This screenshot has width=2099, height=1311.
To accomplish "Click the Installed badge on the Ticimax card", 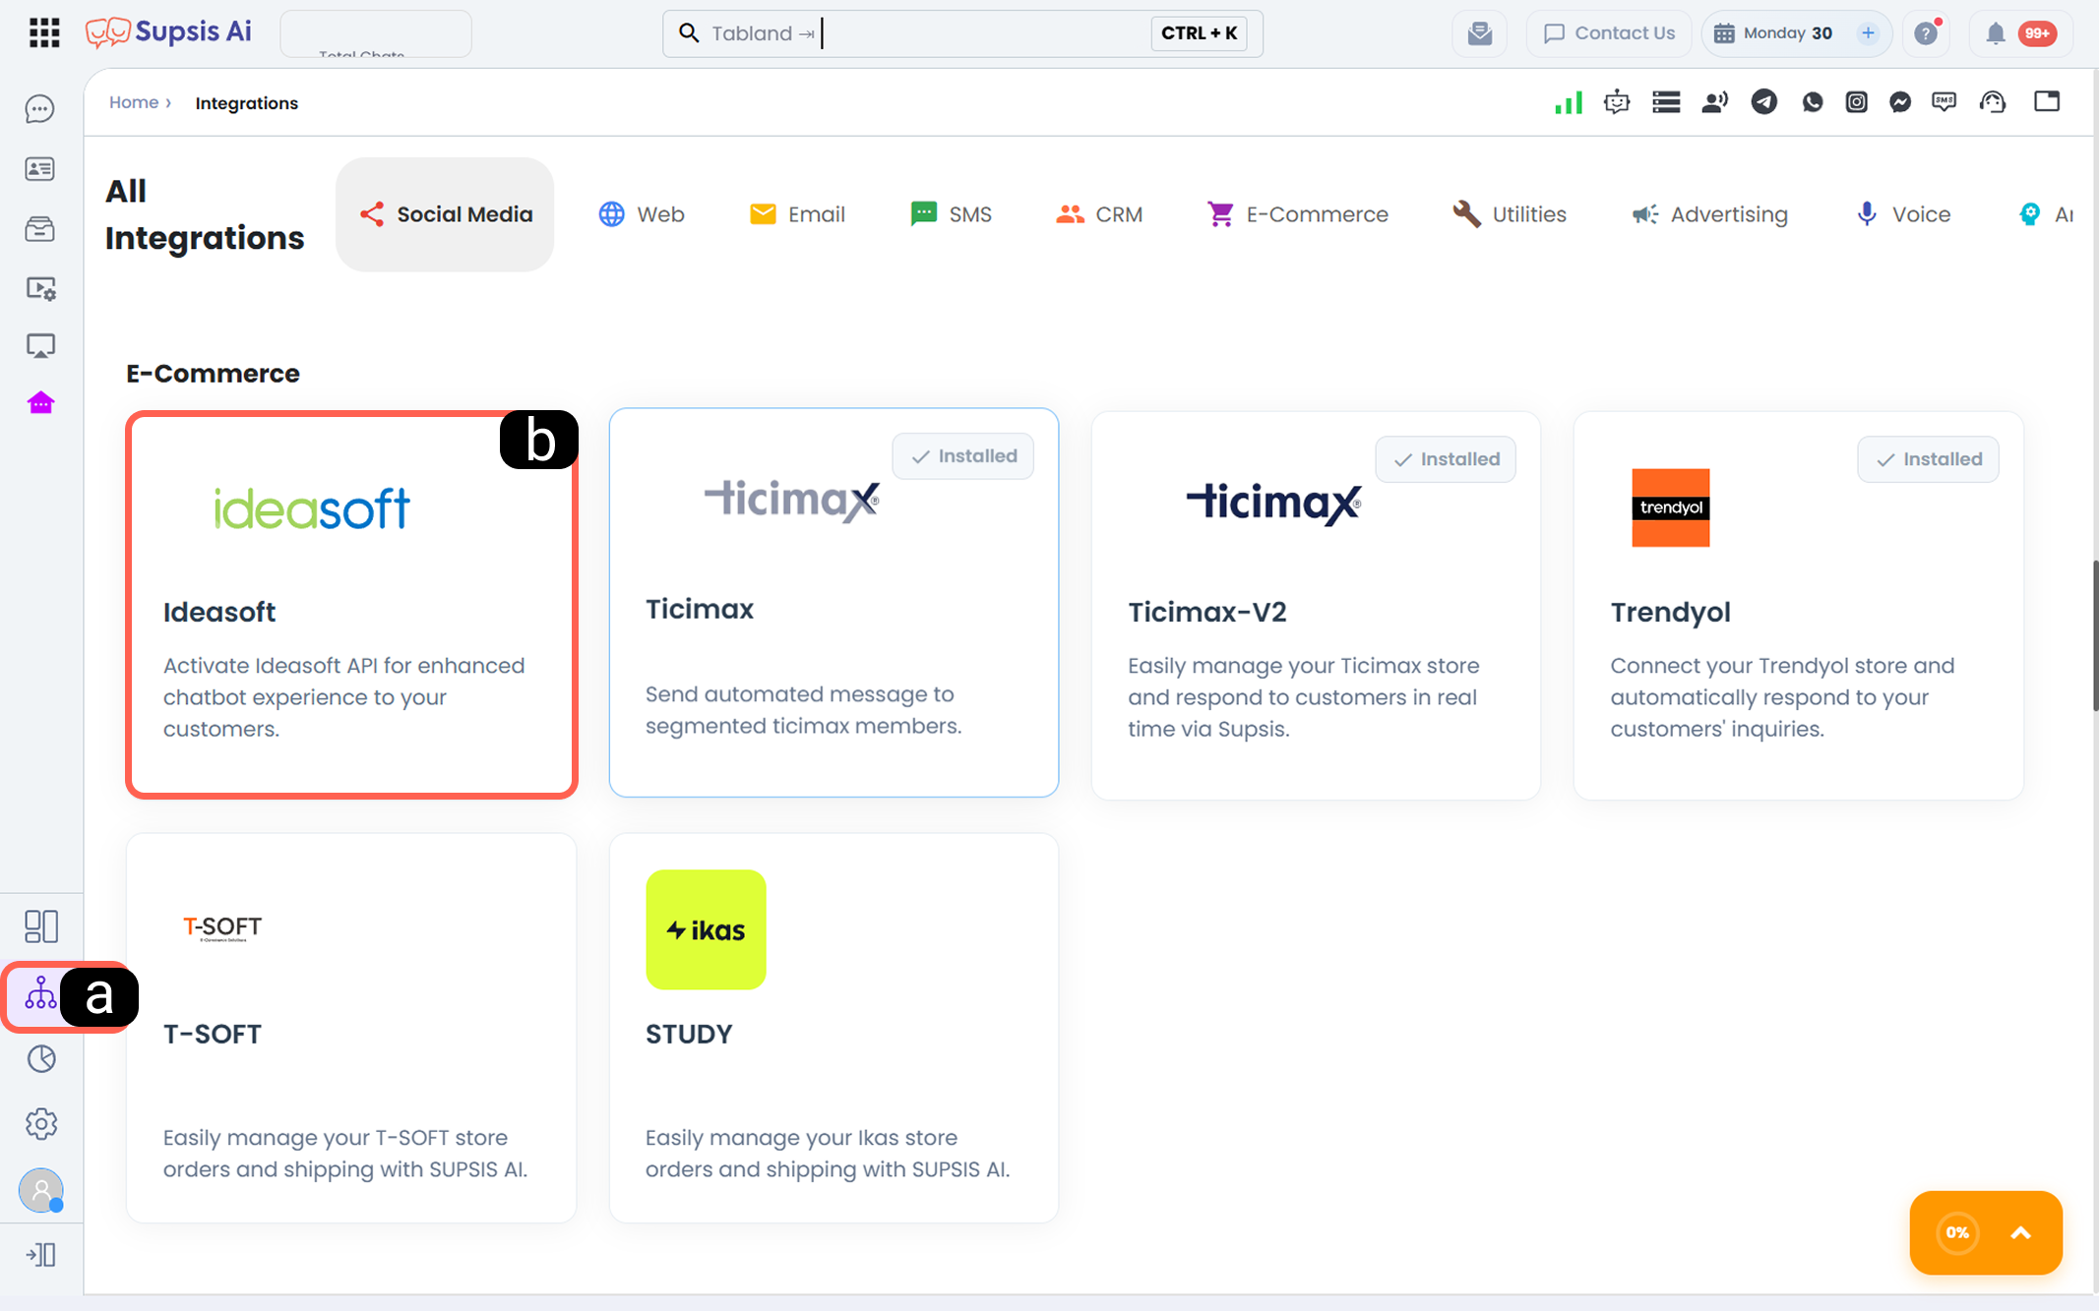I will pos(963,456).
